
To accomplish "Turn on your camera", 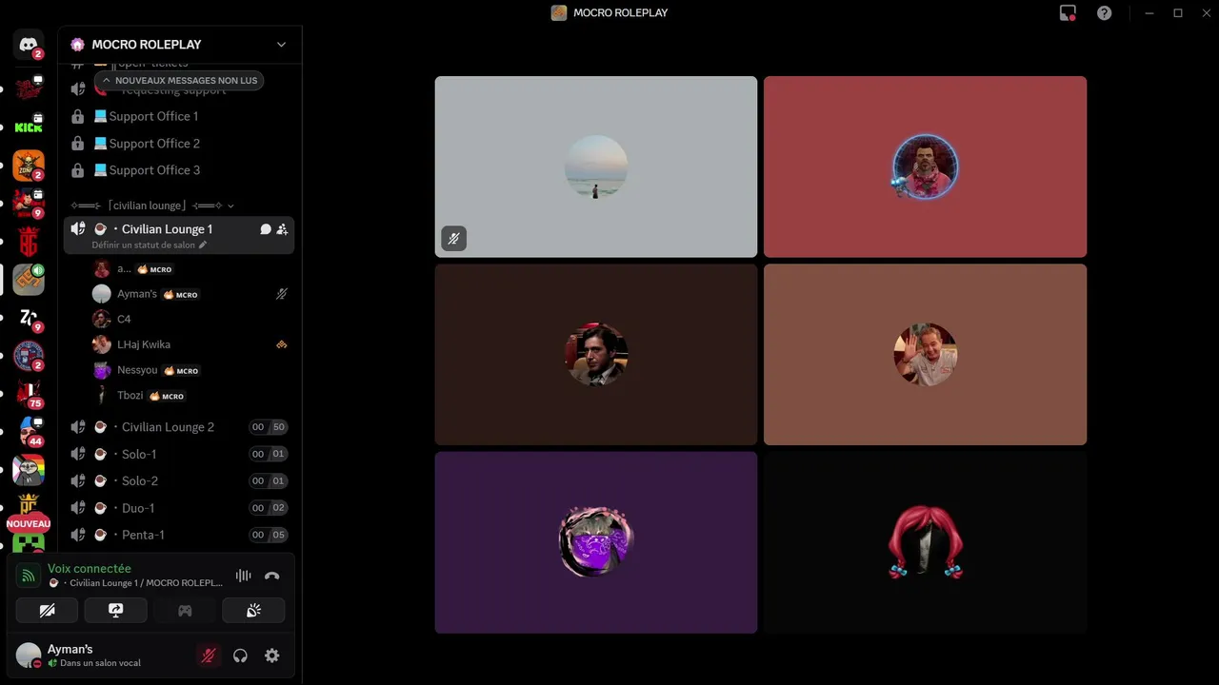I will (x=48, y=611).
